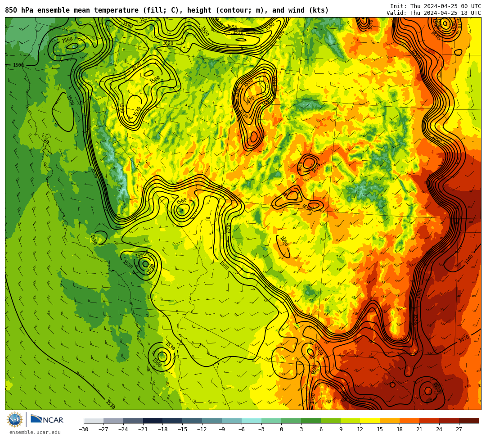The image size is (486, 438).
Task: Click the -15 colorbar tick label
Action: pos(183,429)
